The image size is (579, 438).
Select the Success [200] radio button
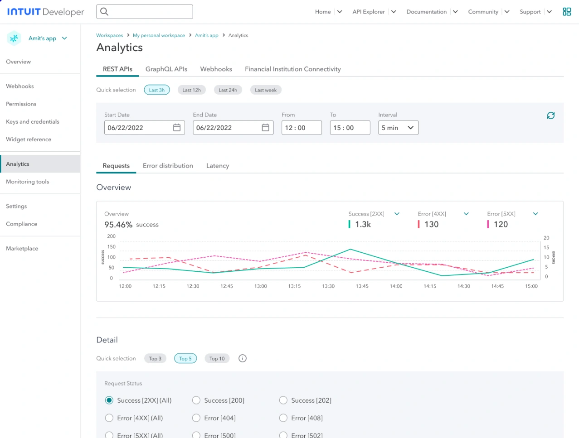tap(196, 400)
